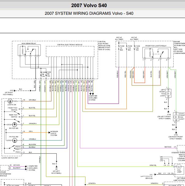Select the "HIGH BEAM RELAY" label
Screen dimensions: 185x186
(x=29, y=43)
